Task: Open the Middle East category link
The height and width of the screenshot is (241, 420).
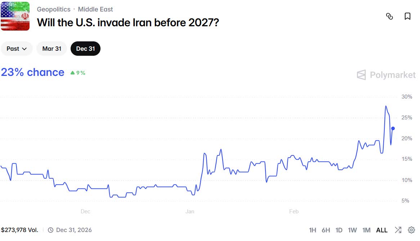Action: [x=95, y=9]
